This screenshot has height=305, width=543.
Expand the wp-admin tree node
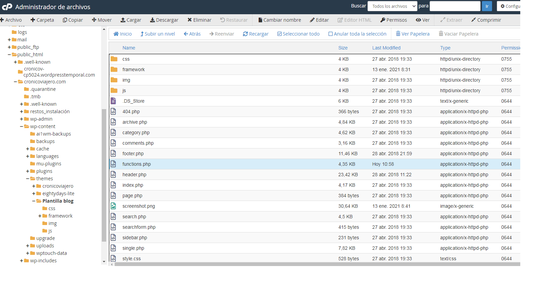click(21, 119)
